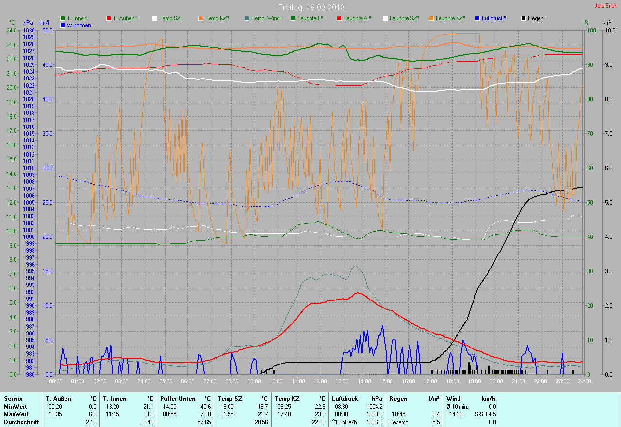Toggle the Feuchte SZ legend label
This screenshot has width=621, height=427.
click(404, 18)
